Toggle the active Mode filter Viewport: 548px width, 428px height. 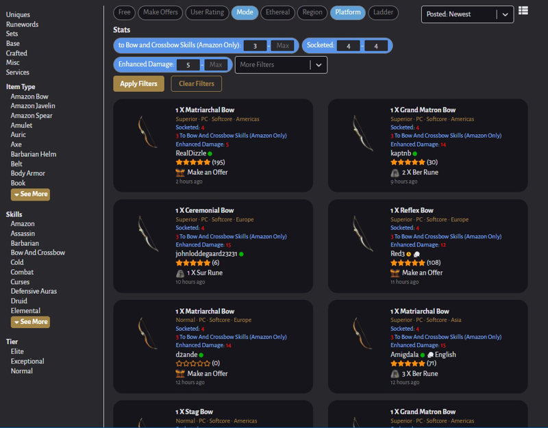click(245, 12)
